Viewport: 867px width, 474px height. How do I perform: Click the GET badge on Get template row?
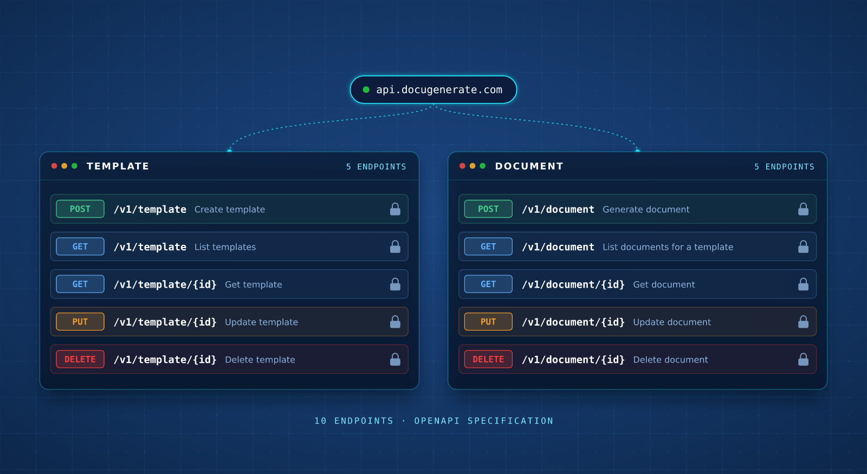tap(80, 284)
